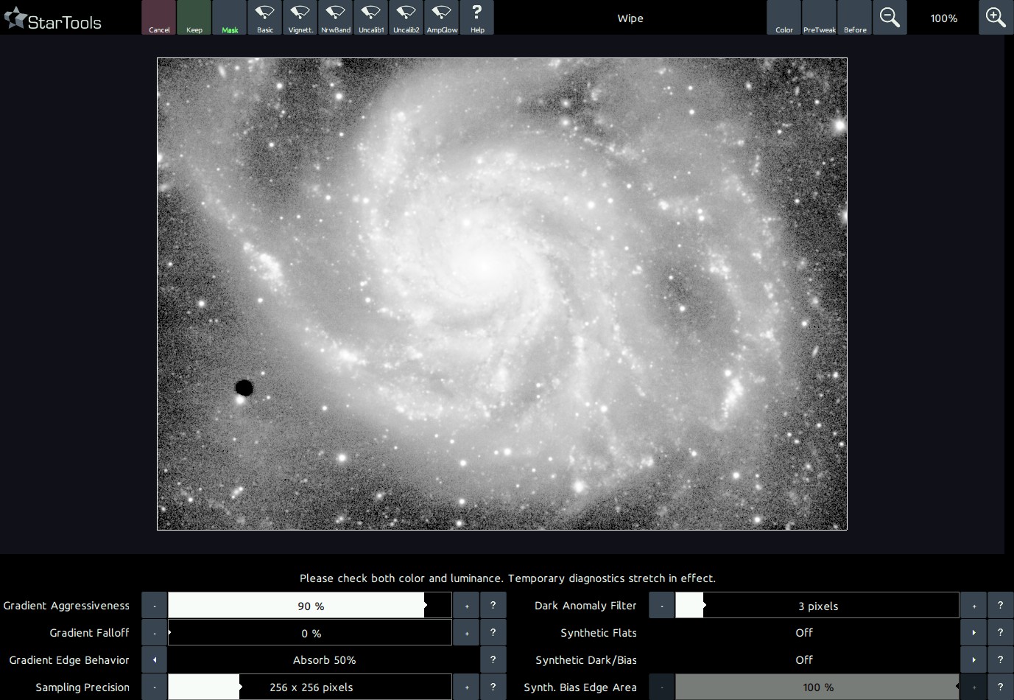Click the Gradient Aggressiveness slider bar
1014x700 pixels.
309,606
